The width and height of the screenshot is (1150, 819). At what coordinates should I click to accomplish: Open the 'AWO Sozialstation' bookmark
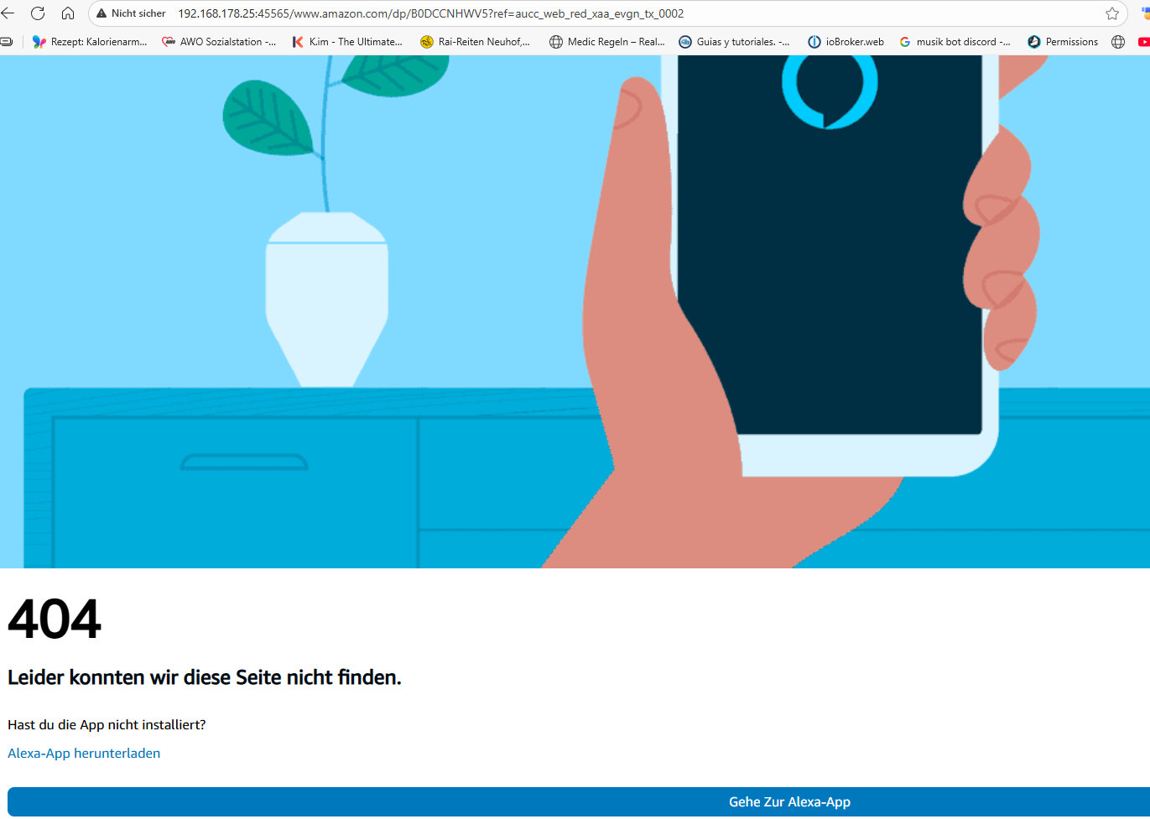219,42
